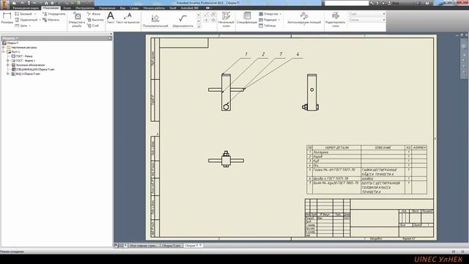Choose the Цепь chain dimension tool
This screenshot has height=264, width=469.
point(21,26)
